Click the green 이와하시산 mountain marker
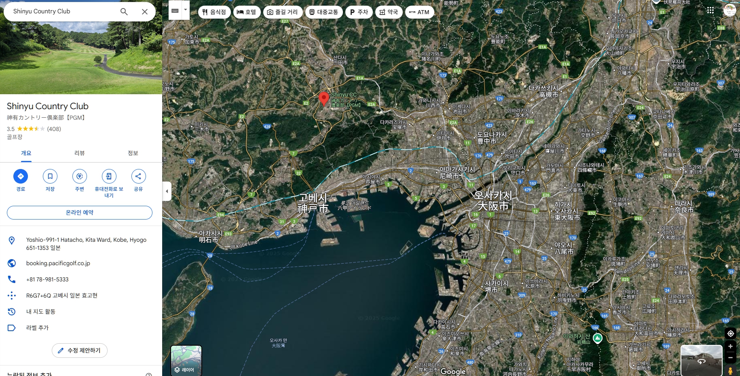The width and height of the screenshot is (740, 376). pos(598,338)
